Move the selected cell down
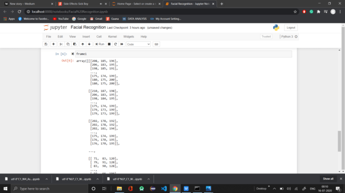Viewport: 345px width, 193px height. [89, 44]
